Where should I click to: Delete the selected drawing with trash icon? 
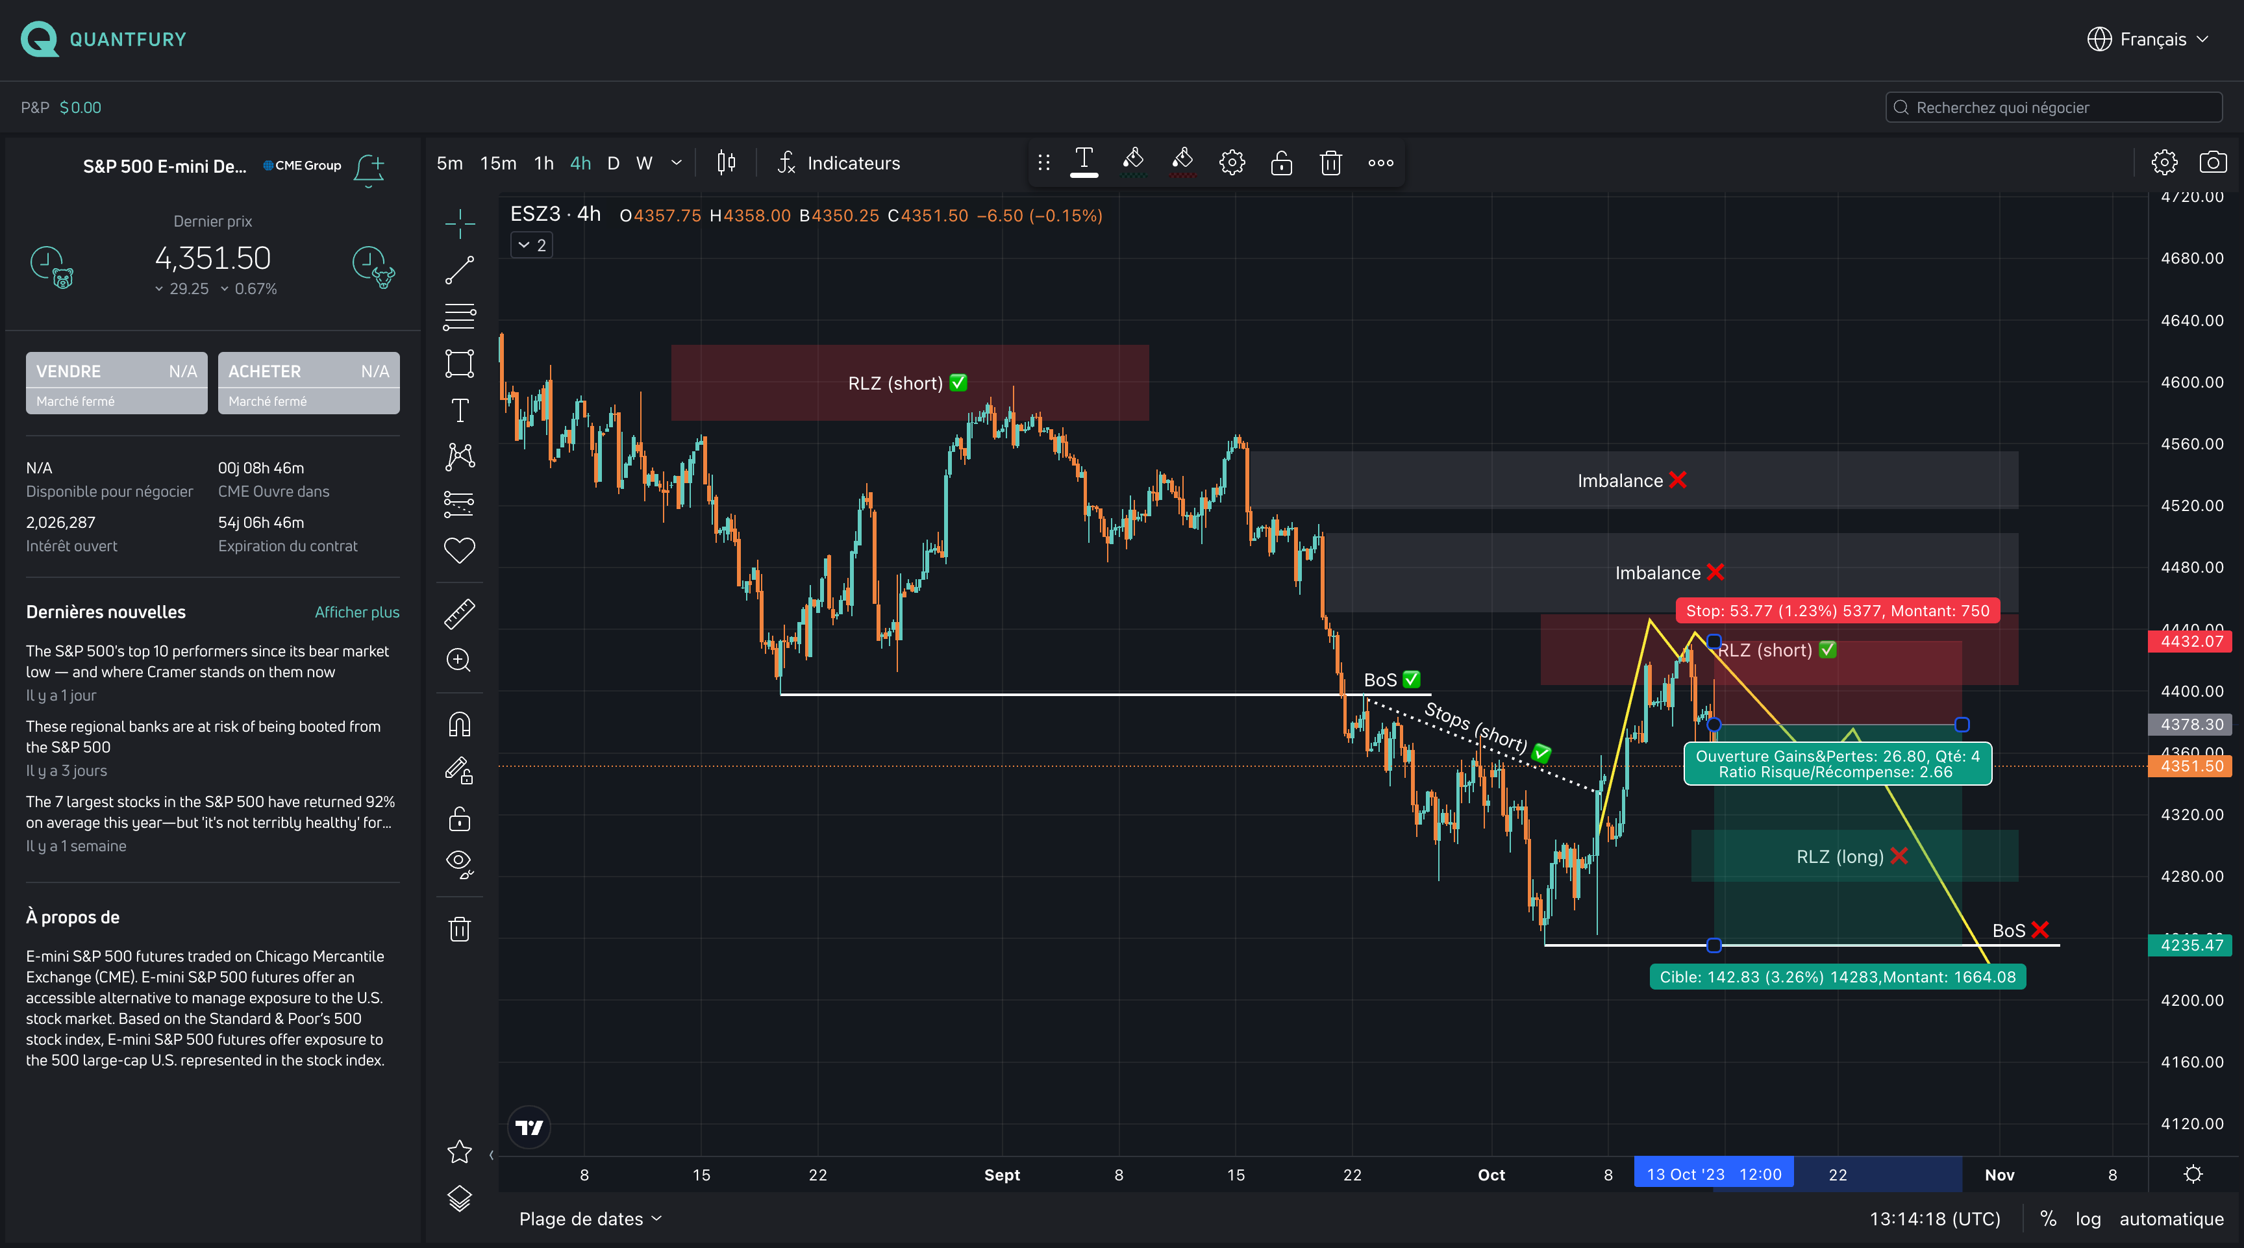click(1330, 163)
